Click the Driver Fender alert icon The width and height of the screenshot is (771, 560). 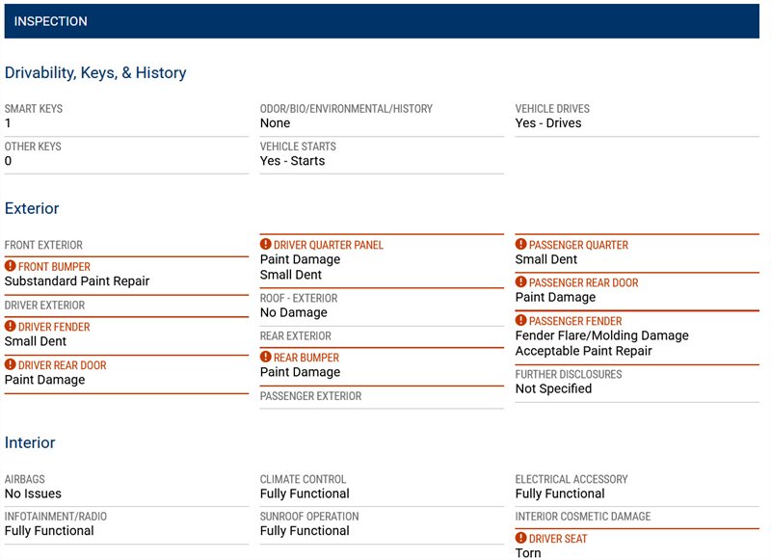(x=11, y=327)
